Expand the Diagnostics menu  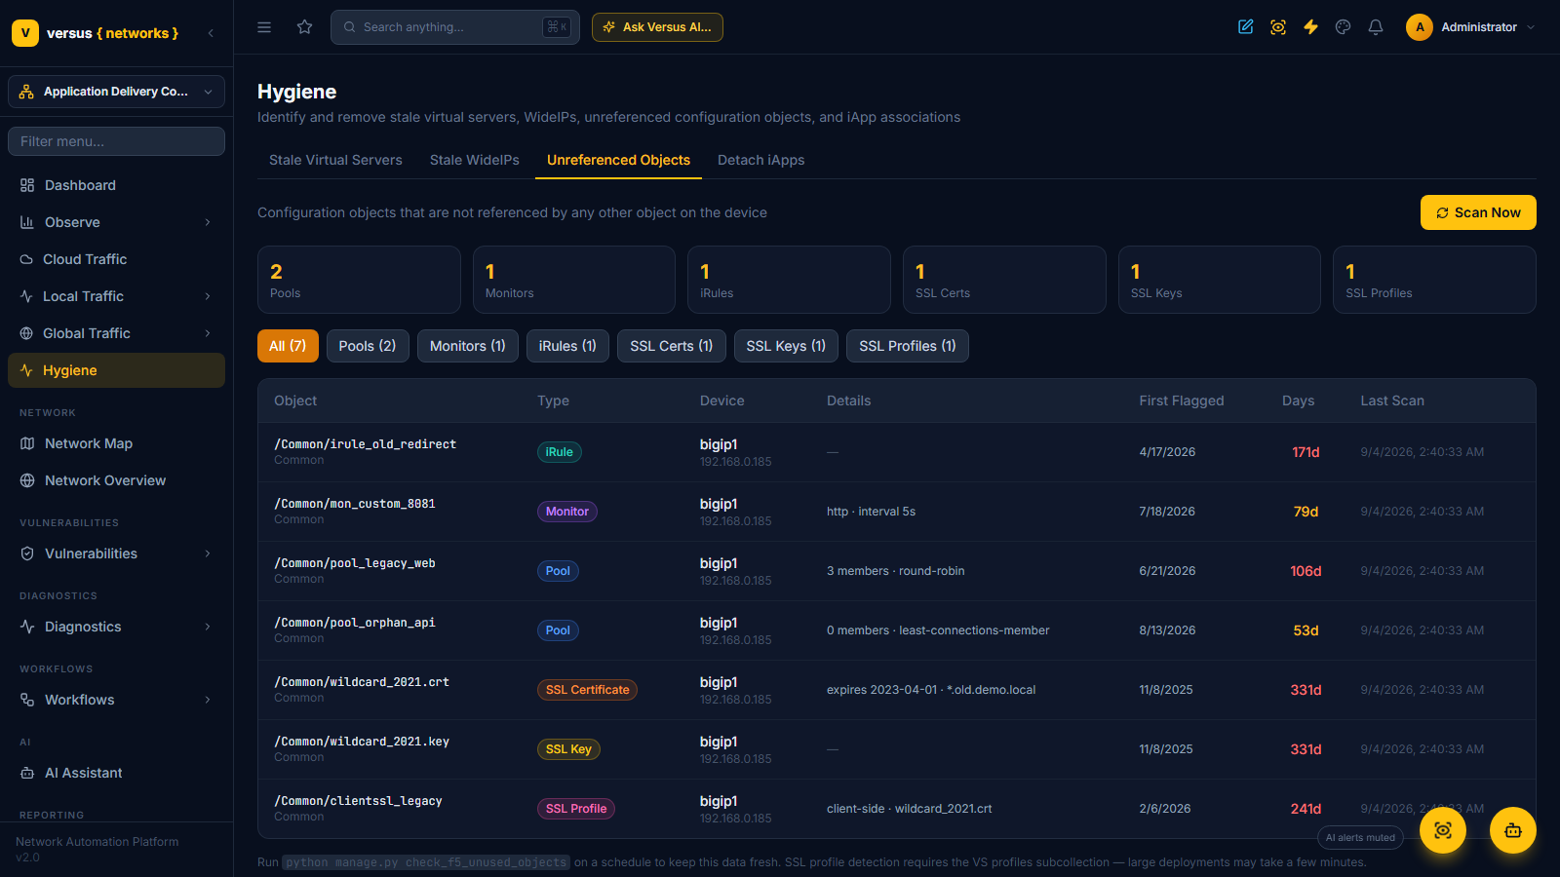[116, 627]
